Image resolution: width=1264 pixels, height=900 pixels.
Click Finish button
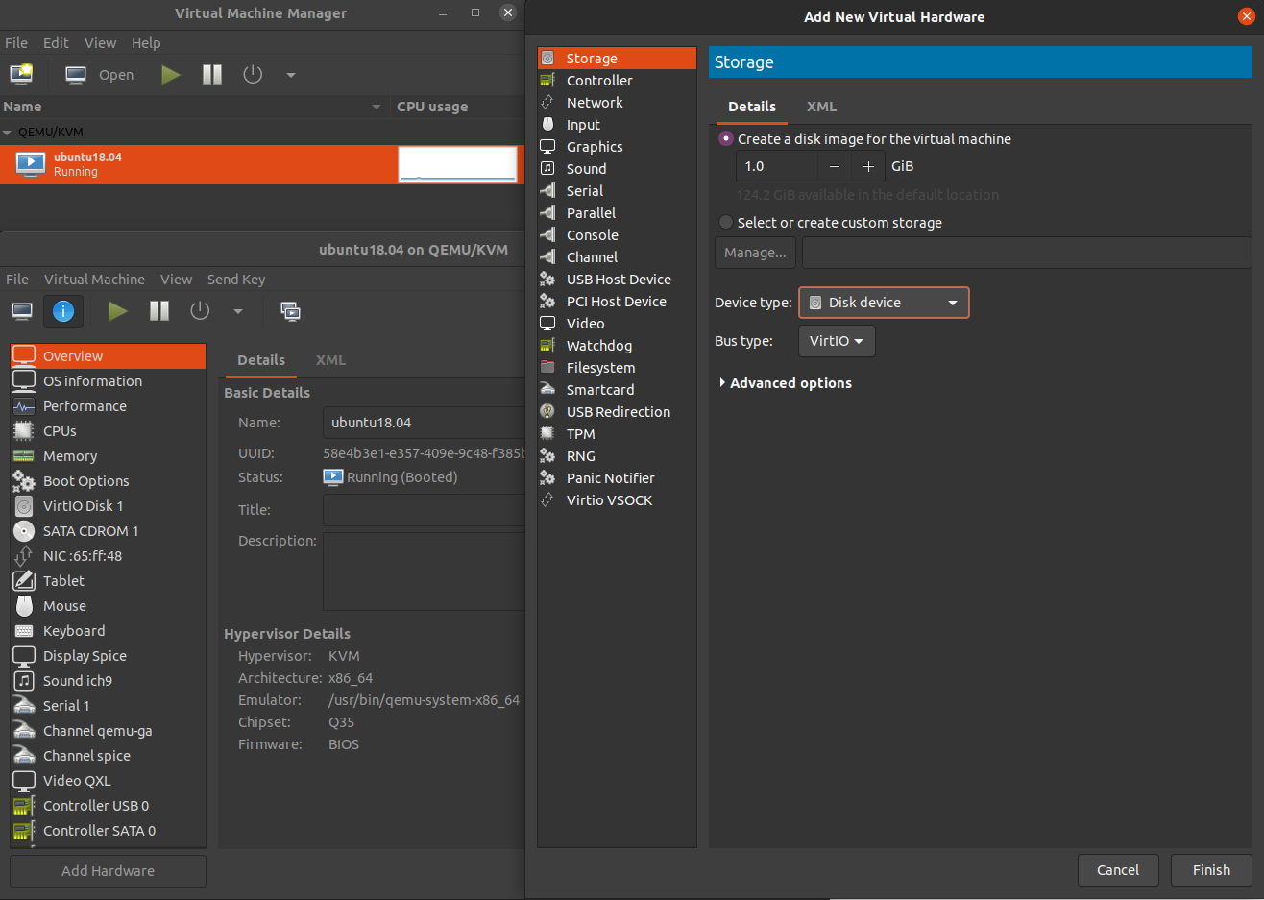pyautogui.click(x=1211, y=870)
